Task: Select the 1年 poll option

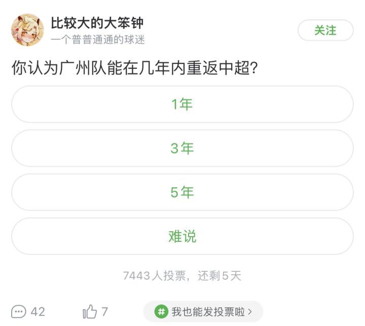Action: tap(182, 104)
